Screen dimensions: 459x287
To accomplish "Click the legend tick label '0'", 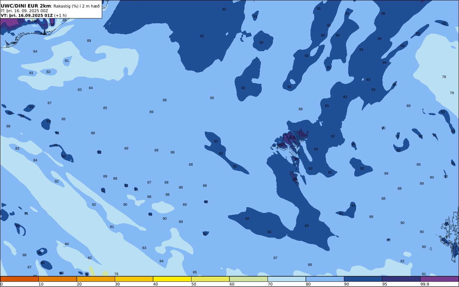I will (1, 284).
